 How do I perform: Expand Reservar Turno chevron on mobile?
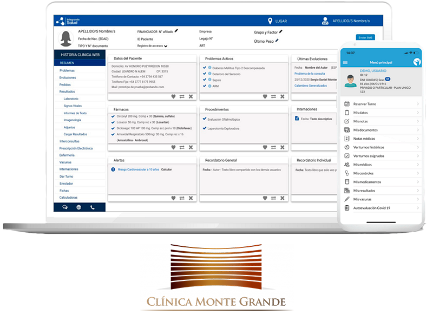pyautogui.click(x=418, y=103)
